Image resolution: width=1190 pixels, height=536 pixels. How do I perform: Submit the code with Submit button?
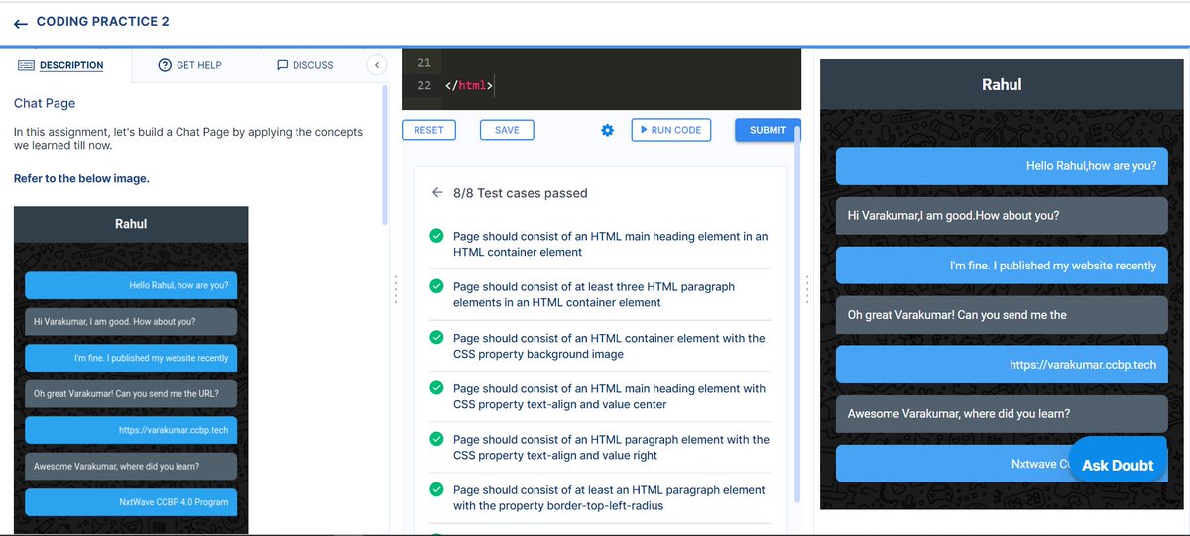(x=767, y=130)
